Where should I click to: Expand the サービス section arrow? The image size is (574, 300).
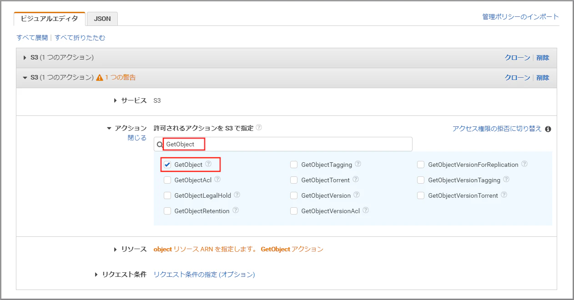[116, 100]
